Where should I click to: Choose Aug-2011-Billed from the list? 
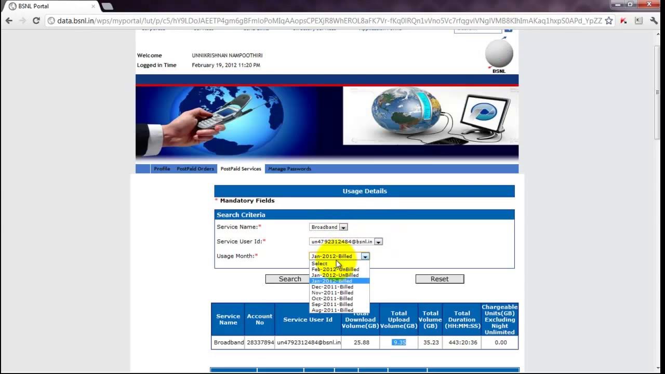(339, 310)
